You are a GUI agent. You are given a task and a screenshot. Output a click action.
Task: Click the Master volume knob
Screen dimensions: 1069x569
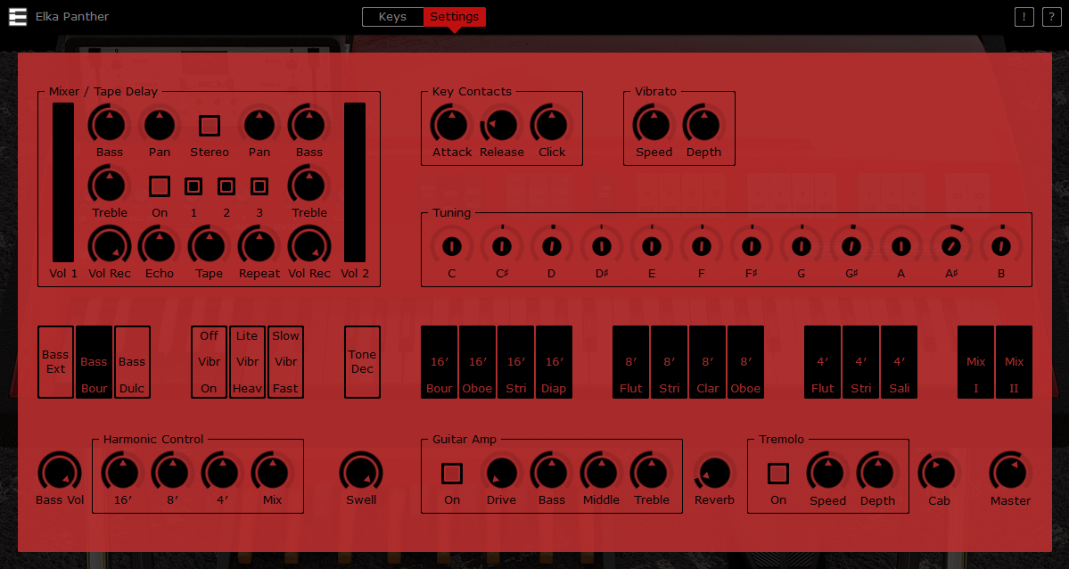click(1010, 473)
